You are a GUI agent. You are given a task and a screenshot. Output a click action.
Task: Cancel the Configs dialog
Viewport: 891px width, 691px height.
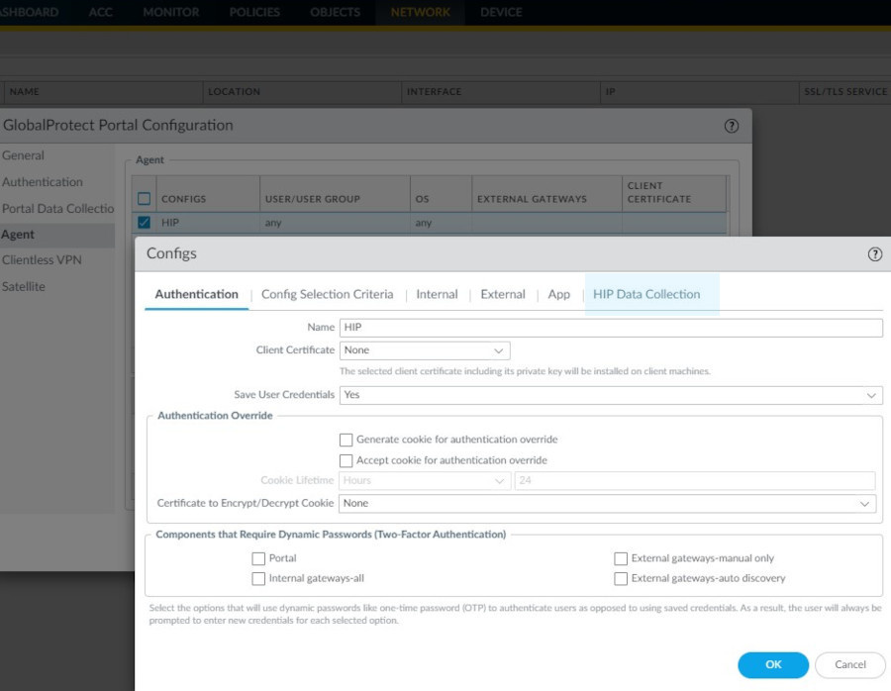coord(850,665)
